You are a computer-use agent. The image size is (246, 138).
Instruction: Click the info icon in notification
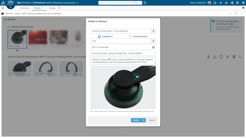pos(213,21)
